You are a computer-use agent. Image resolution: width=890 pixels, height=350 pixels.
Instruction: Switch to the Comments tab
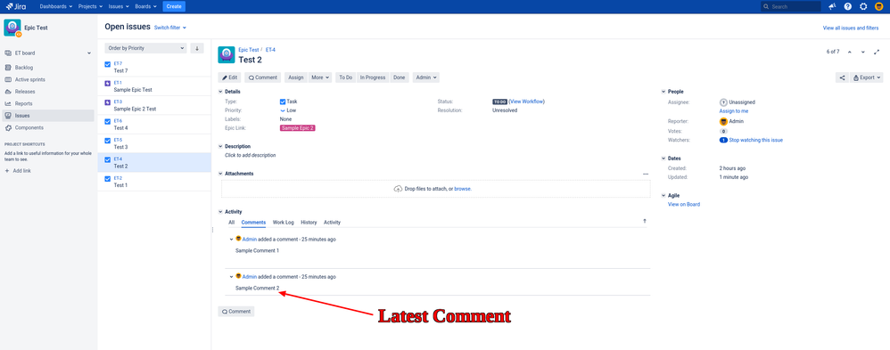click(253, 223)
